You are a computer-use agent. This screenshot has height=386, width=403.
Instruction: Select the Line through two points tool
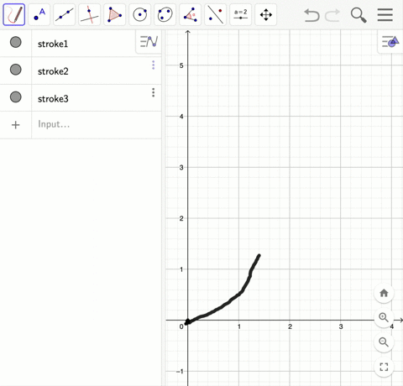(65, 14)
